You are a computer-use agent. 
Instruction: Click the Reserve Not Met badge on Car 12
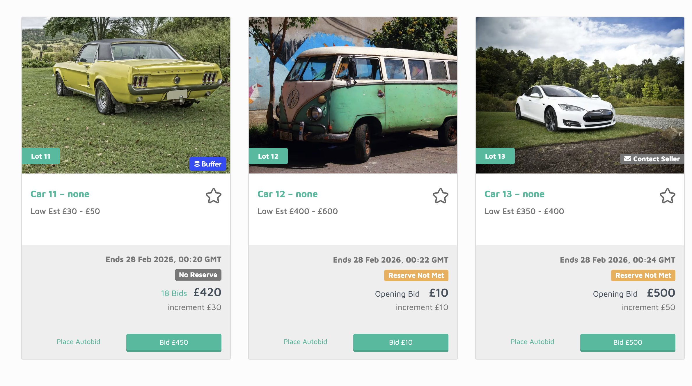[x=416, y=275]
